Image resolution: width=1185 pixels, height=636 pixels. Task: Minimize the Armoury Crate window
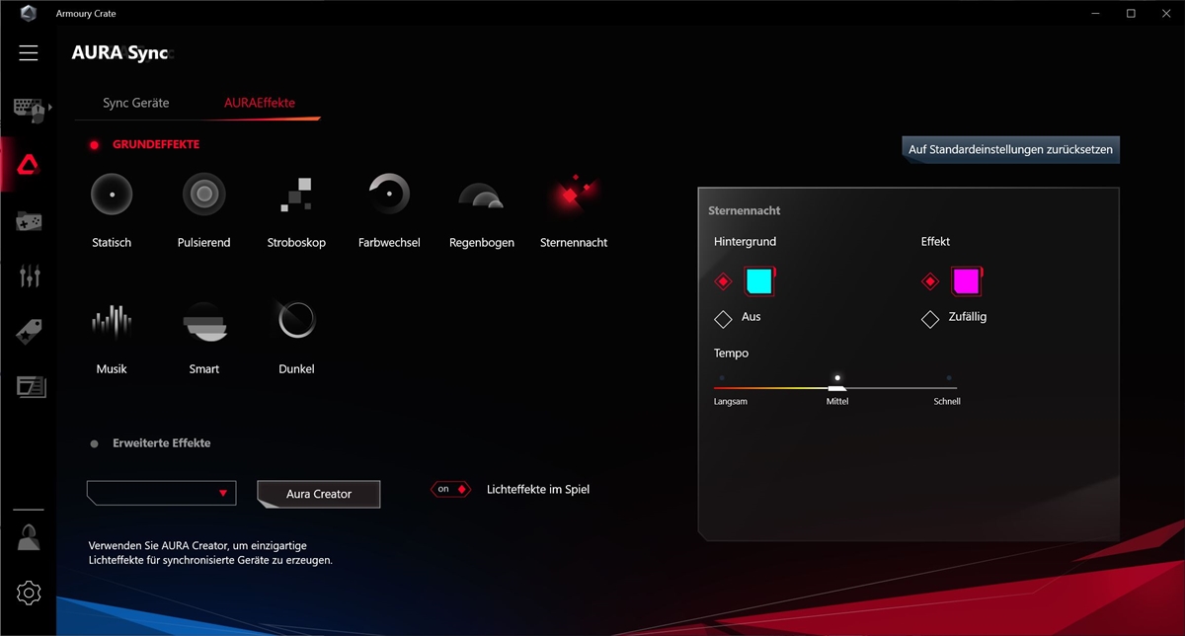coord(1096,14)
